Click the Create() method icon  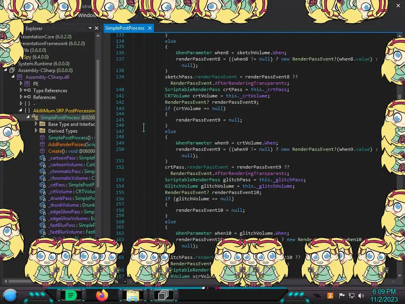coord(42,151)
